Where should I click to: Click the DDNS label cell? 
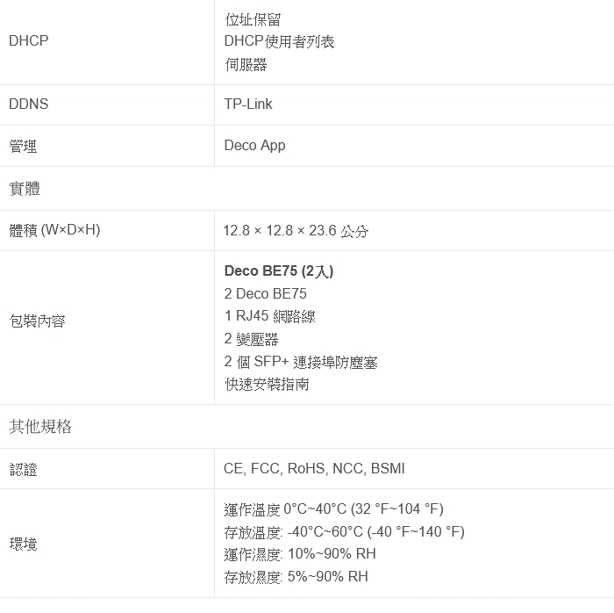tap(29, 105)
